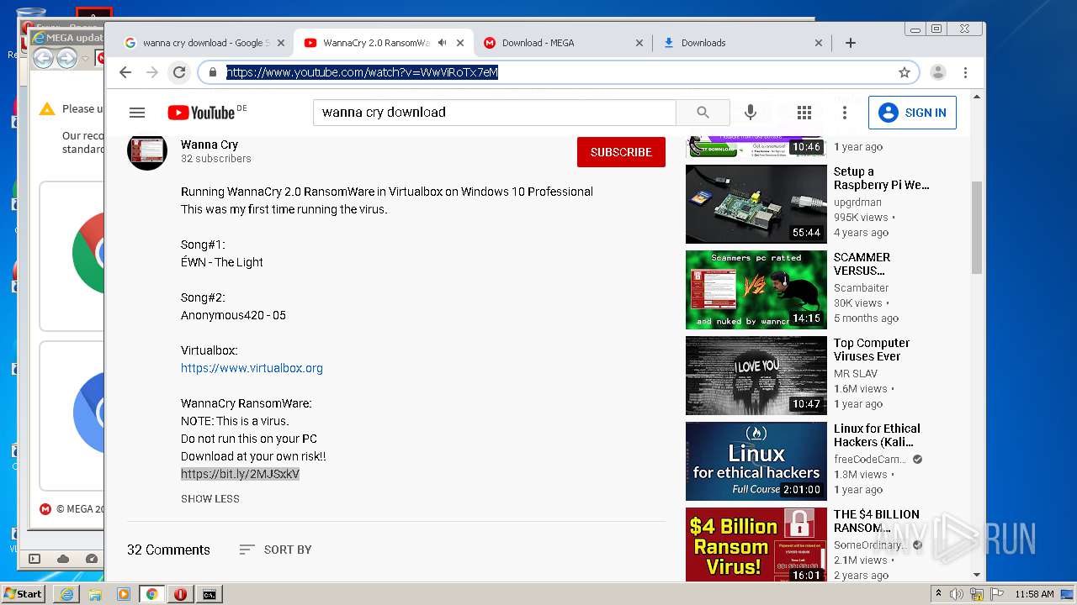Click the Chrome back arrow

point(125,72)
